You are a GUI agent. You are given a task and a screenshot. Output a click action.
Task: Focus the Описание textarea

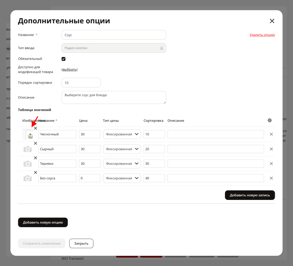(114, 97)
